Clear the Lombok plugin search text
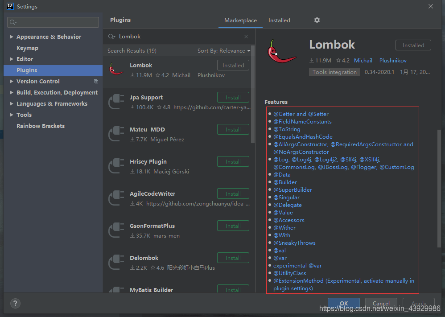Image resolution: width=445 pixels, height=317 pixels. (x=246, y=37)
